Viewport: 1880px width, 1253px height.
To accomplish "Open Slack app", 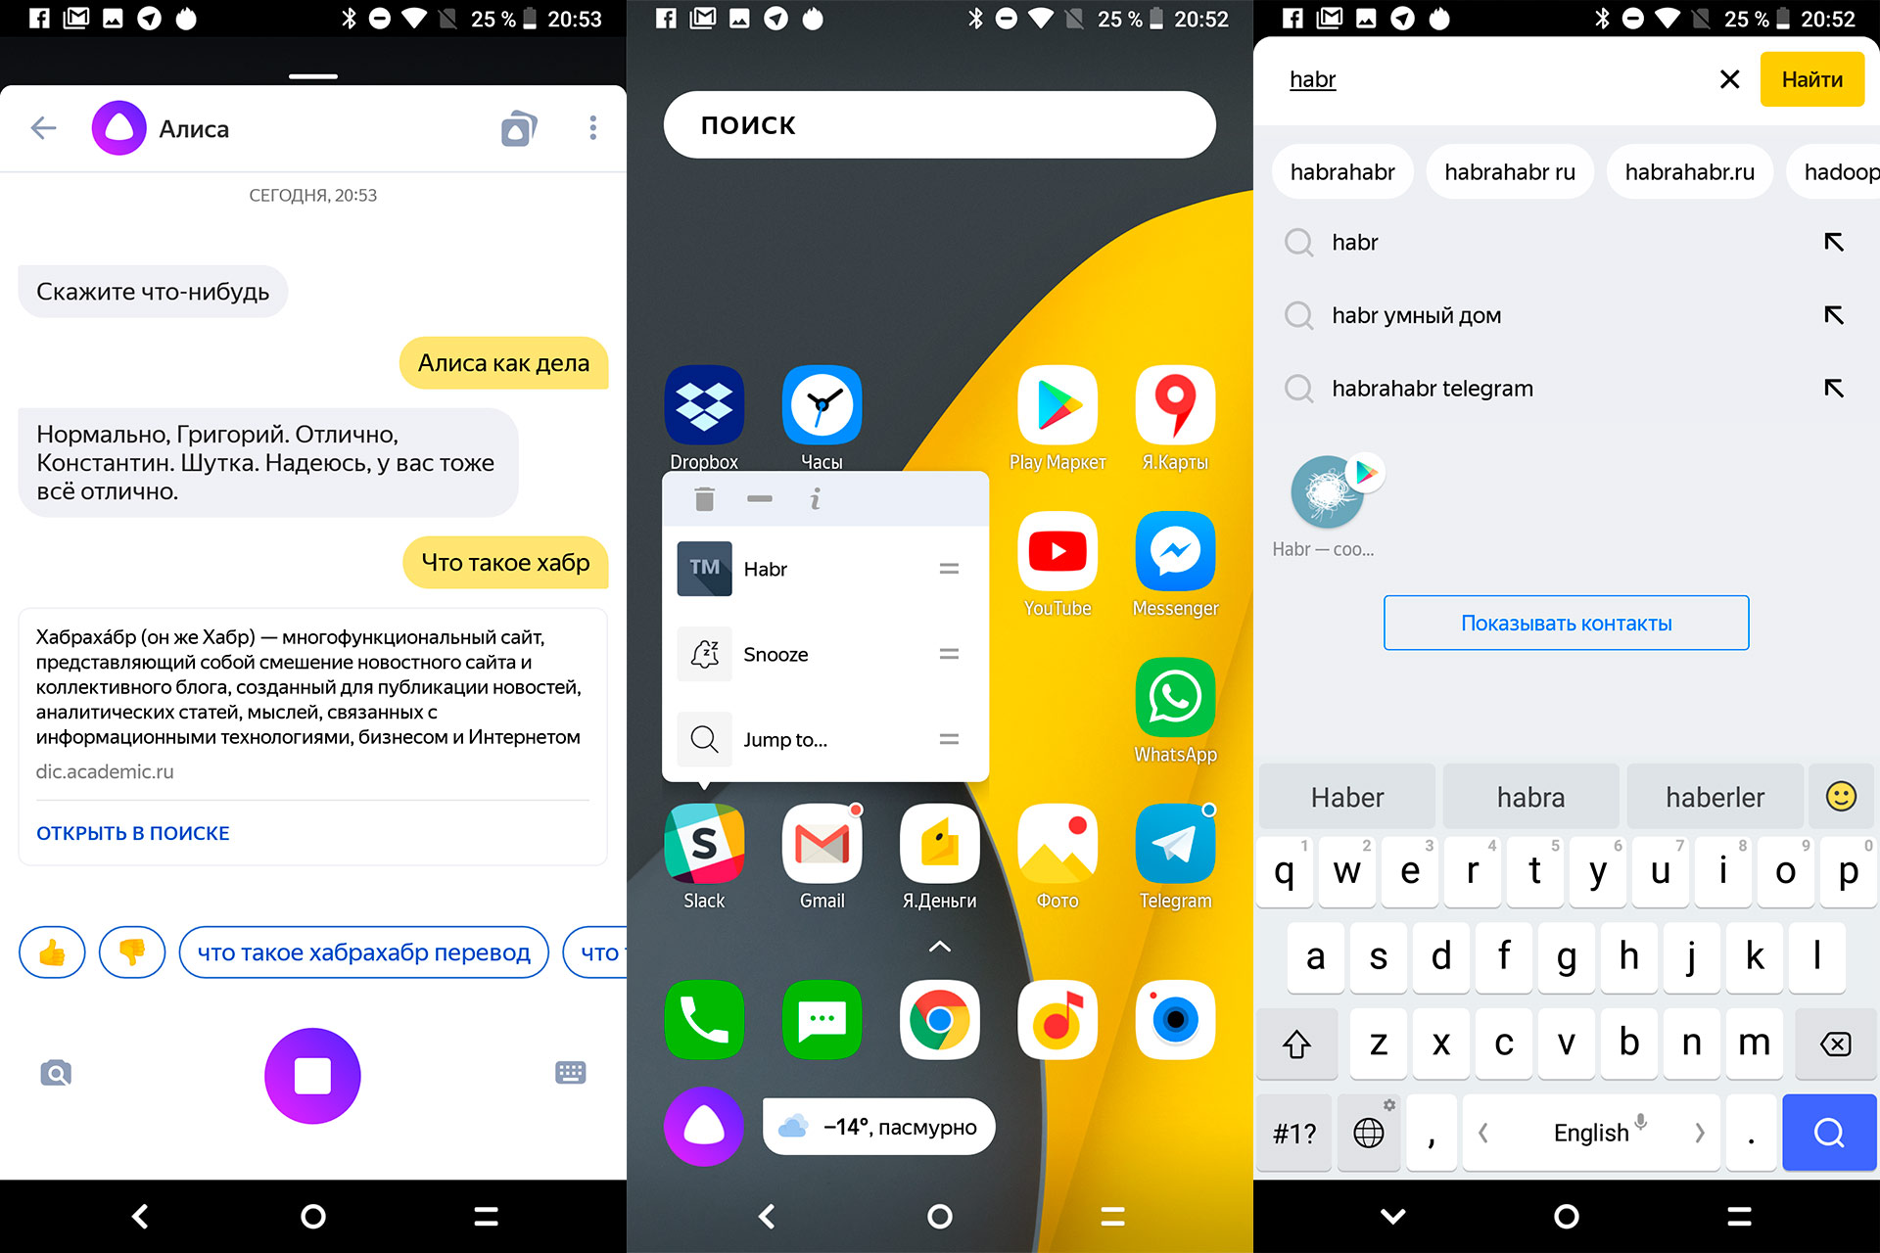I will pos(702,848).
